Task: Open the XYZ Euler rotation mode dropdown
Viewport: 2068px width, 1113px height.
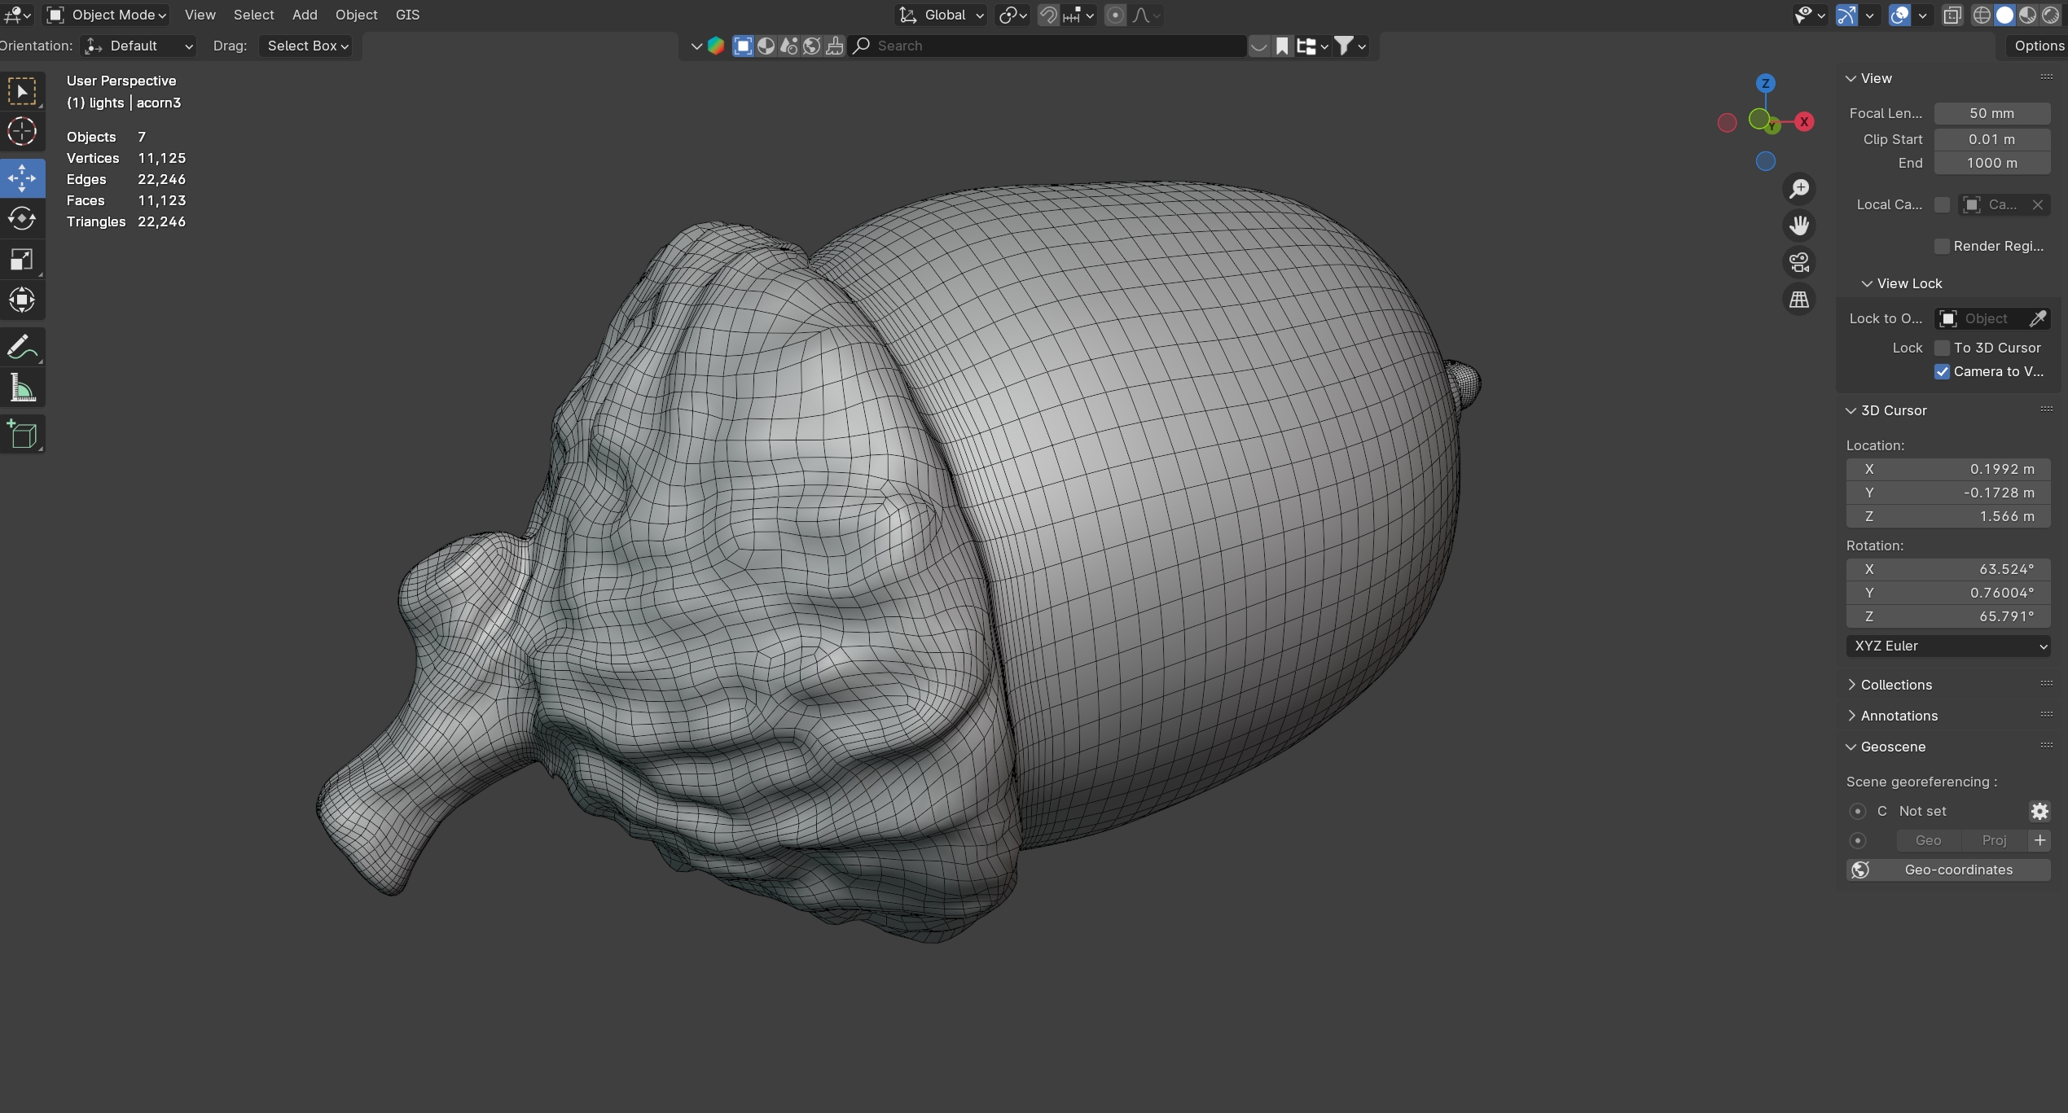Action: coord(1947,646)
